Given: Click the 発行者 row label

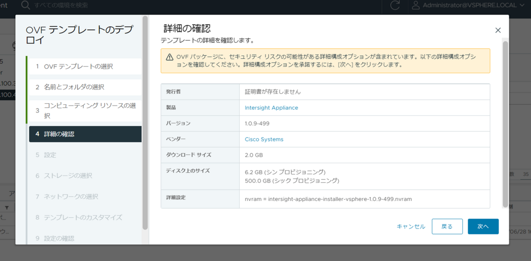Looking at the screenshot, I should tap(173, 91).
